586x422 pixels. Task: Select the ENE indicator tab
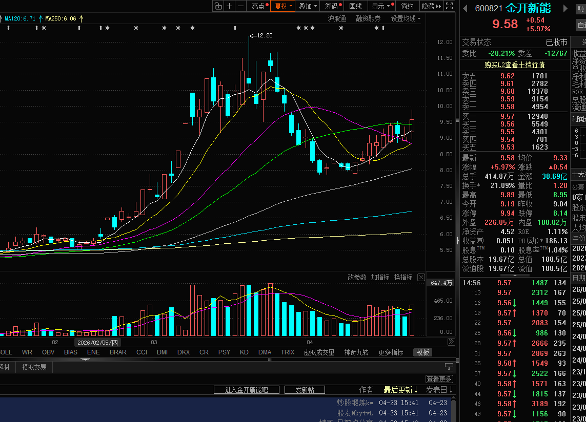[x=93, y=352]
